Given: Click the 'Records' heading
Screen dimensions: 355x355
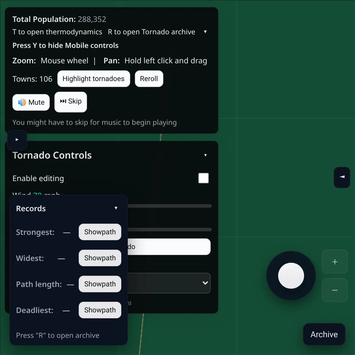Looking at the screenshot, I should point(31,209).
